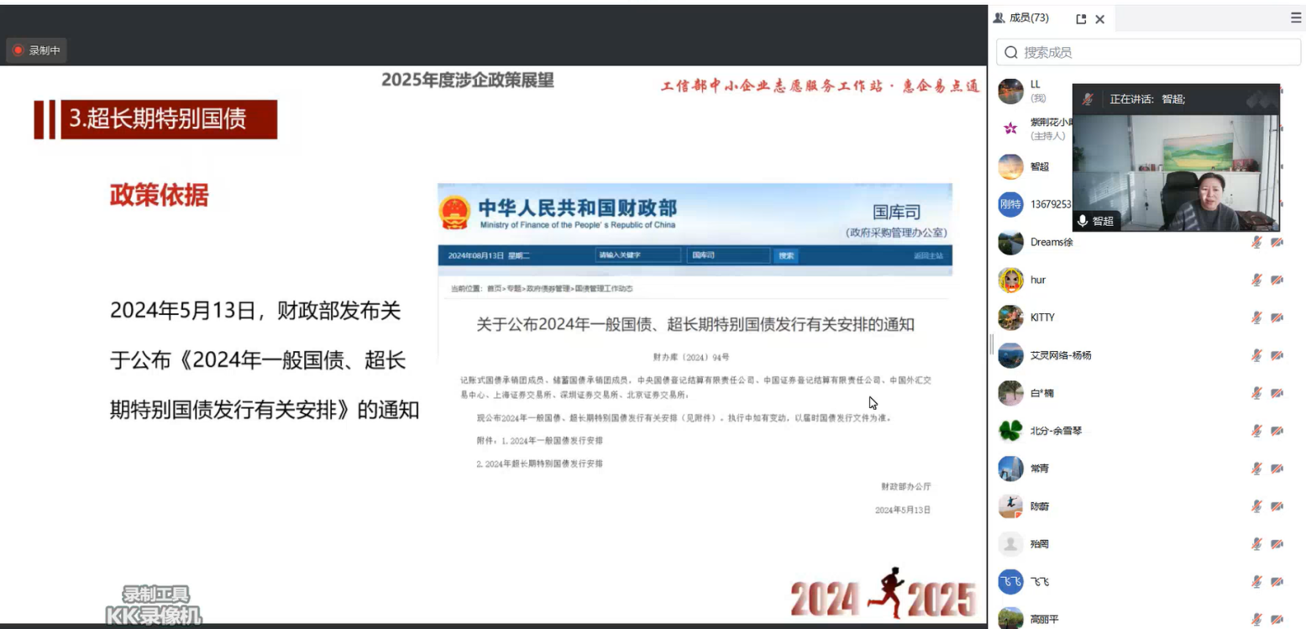This screenshot has width=1306, height=629.
Task: Click the muted mic icon beside 常青
Action: click(1256, 469)
